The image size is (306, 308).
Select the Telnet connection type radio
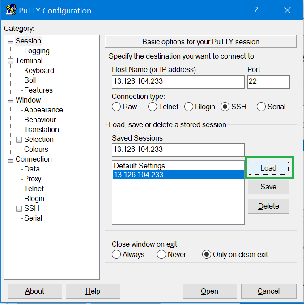(x=153, y=107)
